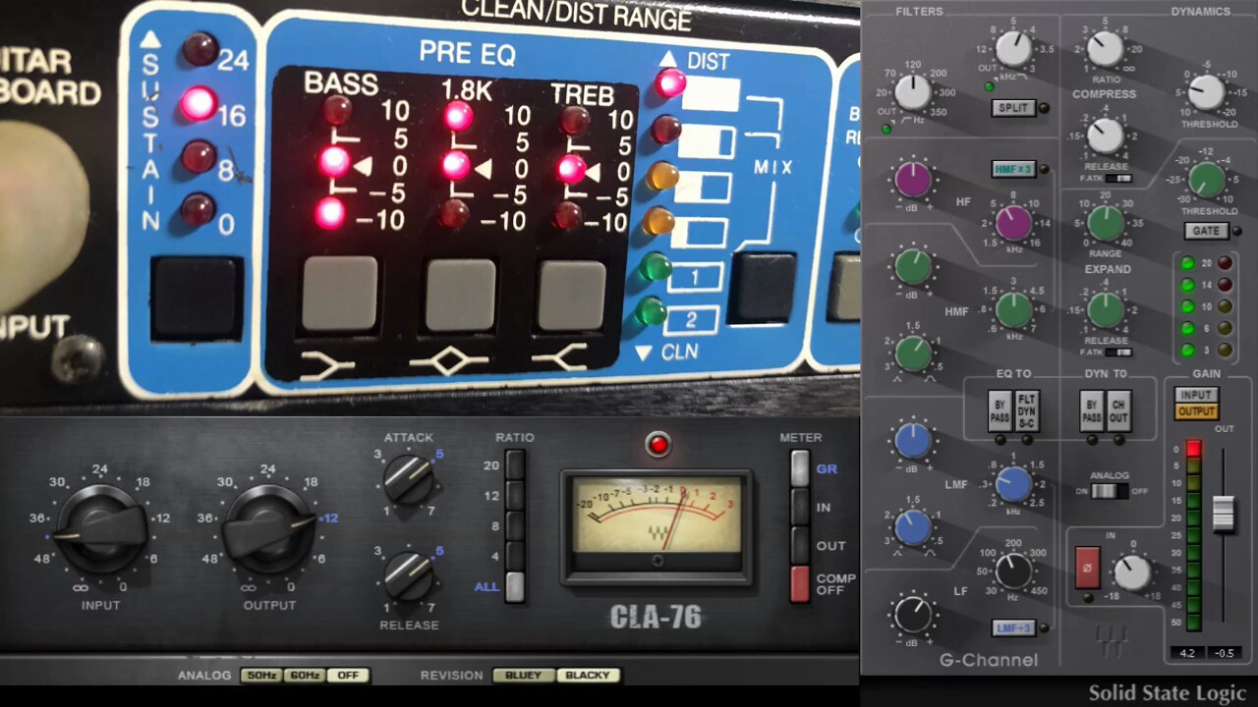The width and height of the screenshot is (1258, 707).
Task: Flip the Compress F.ATK switch
Action: click(x=1117, y=179)
